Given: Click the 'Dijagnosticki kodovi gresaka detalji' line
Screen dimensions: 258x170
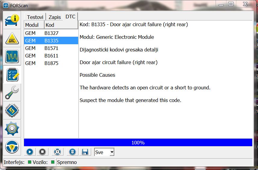Looking at the screenshot, I should [x=119, y=50].
